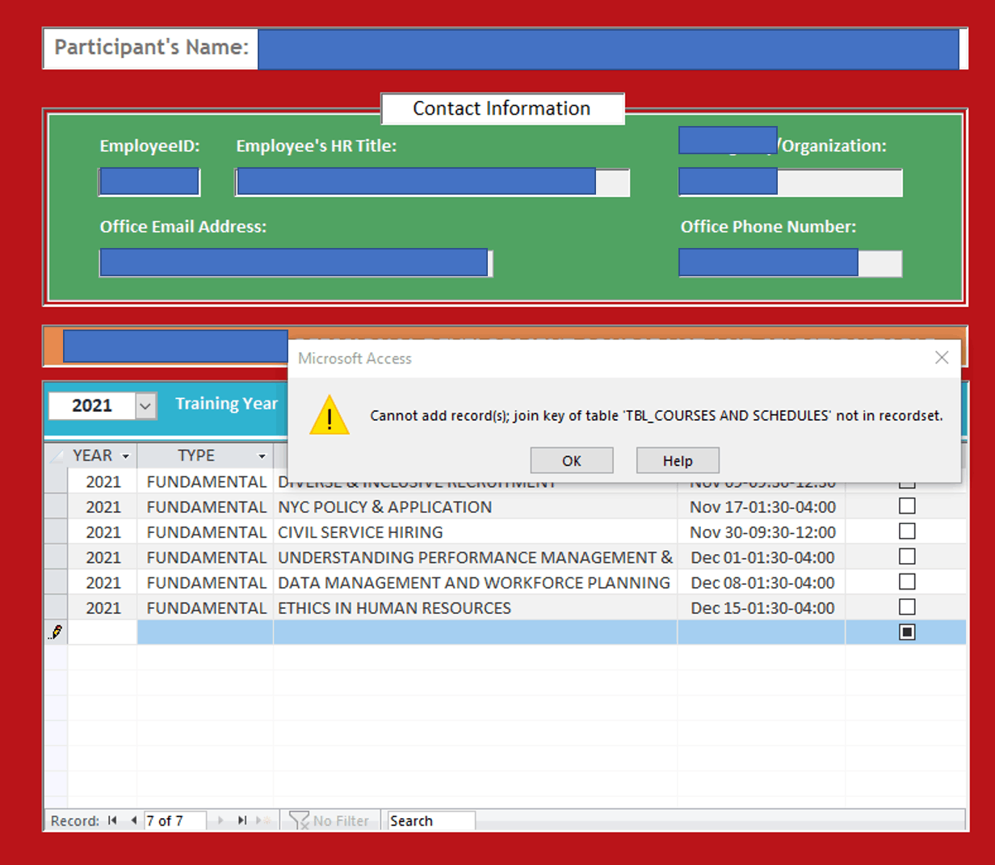Image resolution: width=995 pixels, height=865 pixels.
Task: Click the YEAR column header
Action: tap(102, 456)
